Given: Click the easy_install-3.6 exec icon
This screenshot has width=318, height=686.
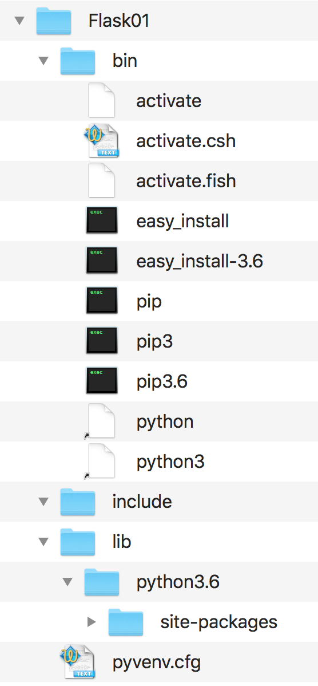Looking at the screenshot, I should point(102,261).
